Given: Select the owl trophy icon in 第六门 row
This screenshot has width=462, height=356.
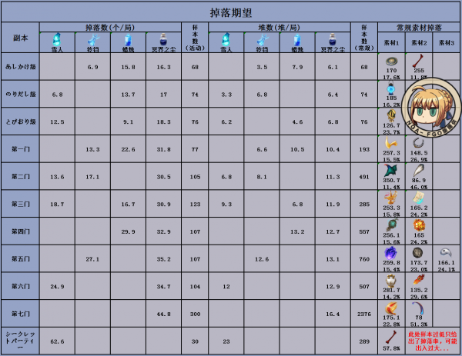Looking at the screenshot, I should (390, 281).
